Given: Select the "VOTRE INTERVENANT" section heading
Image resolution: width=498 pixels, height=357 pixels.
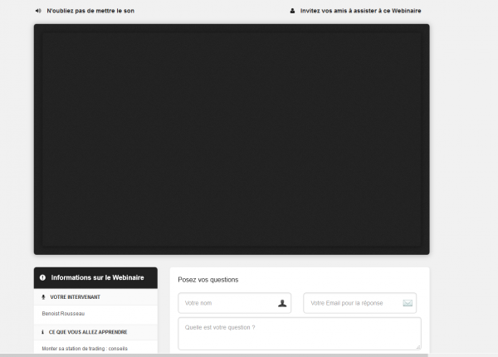Looking at the screenshot, I should click(x=75, y=297).
